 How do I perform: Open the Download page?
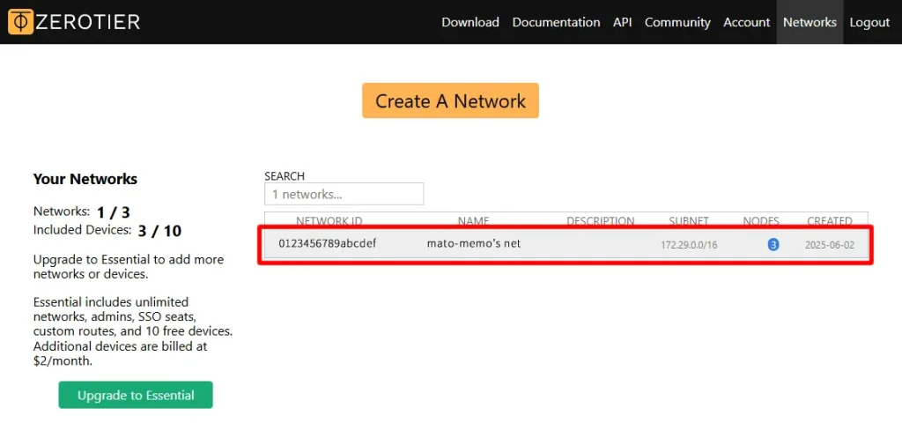pos(470,22)
